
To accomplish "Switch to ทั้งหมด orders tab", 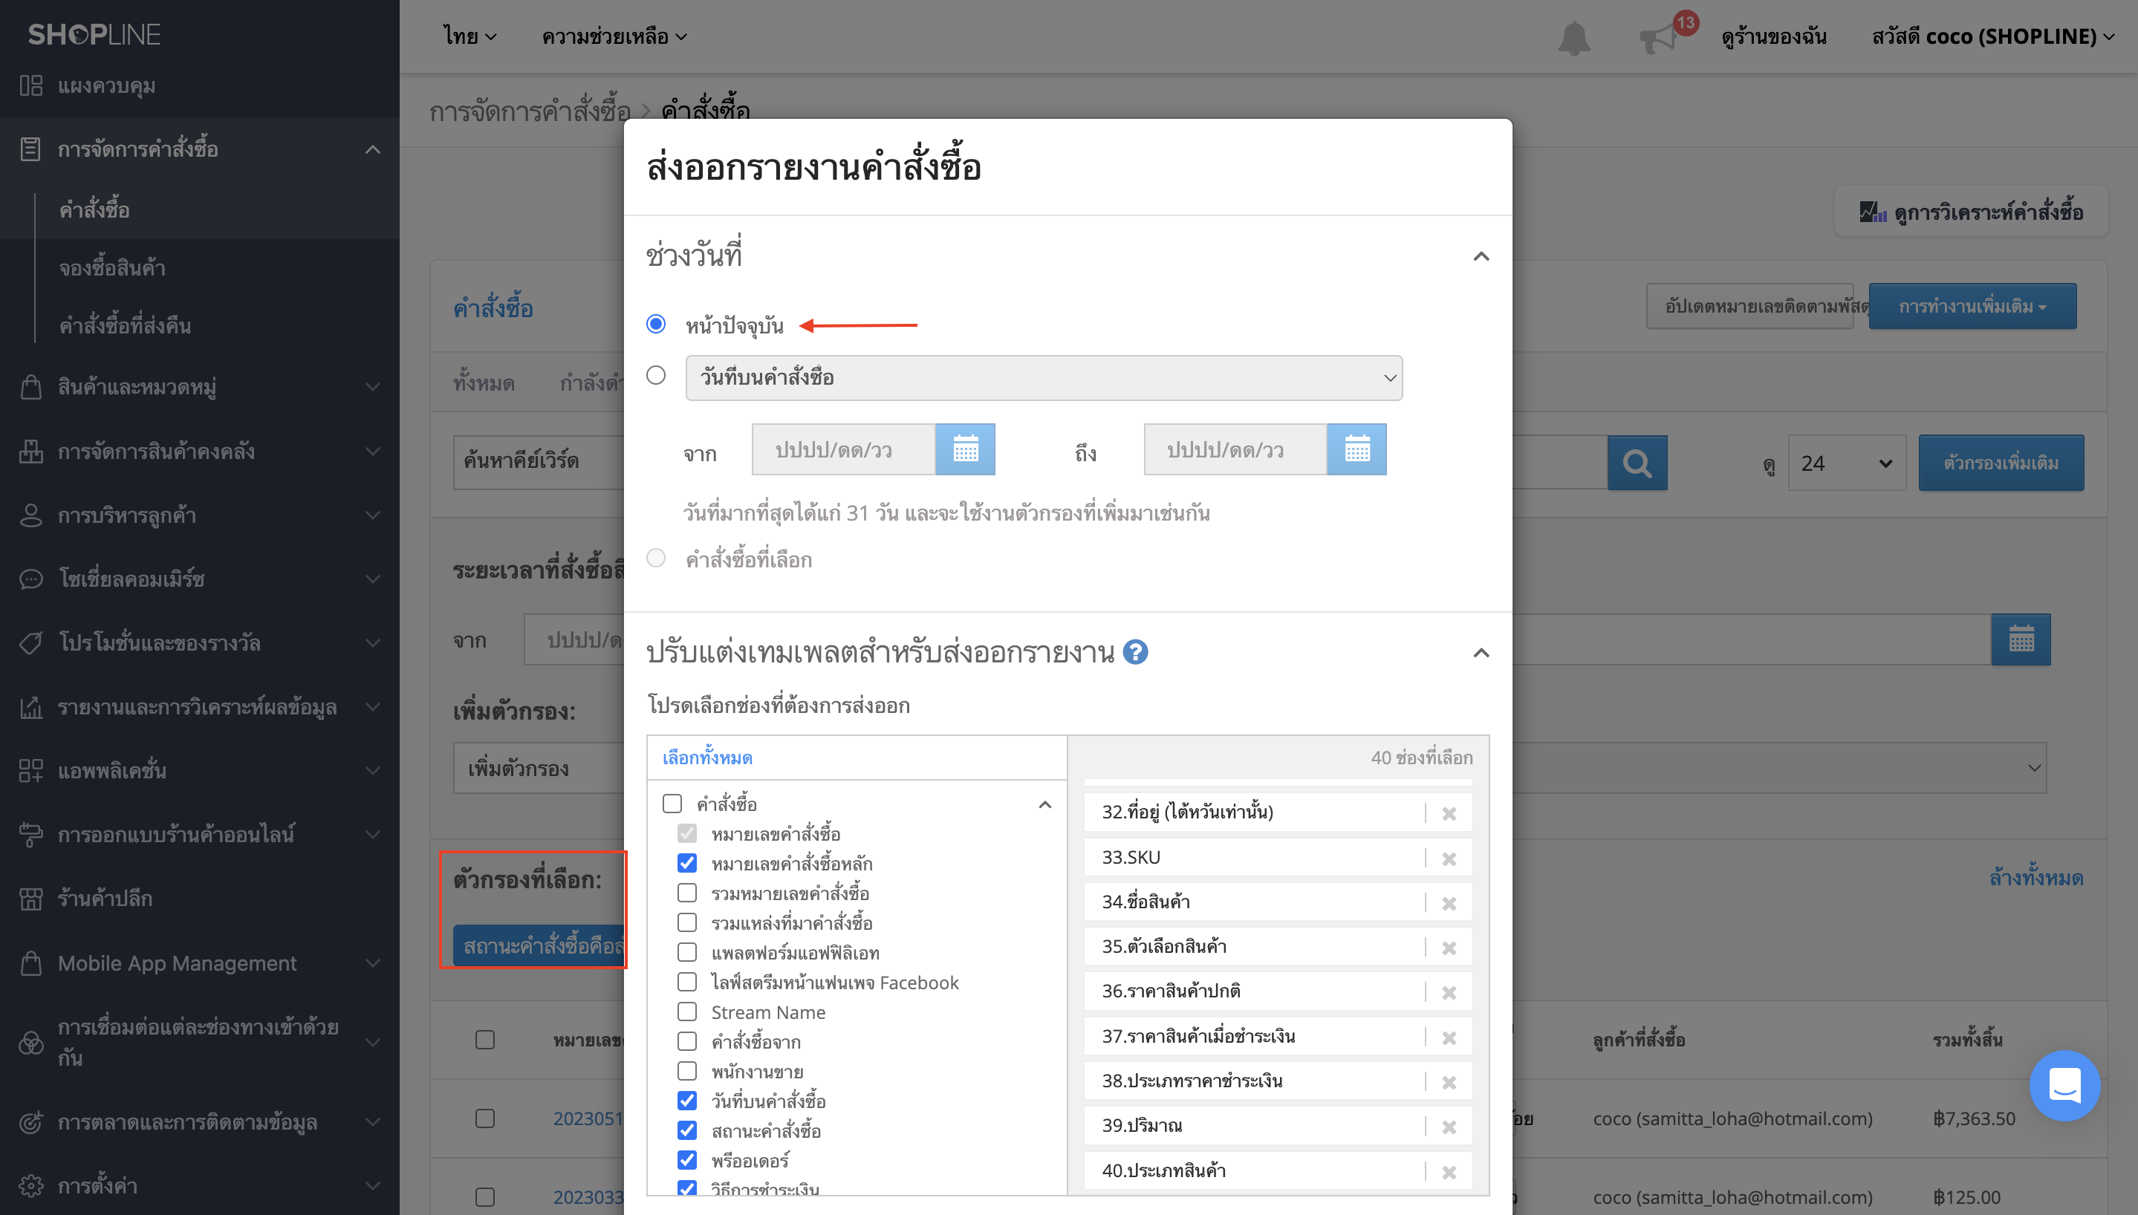I will [483, 383].
